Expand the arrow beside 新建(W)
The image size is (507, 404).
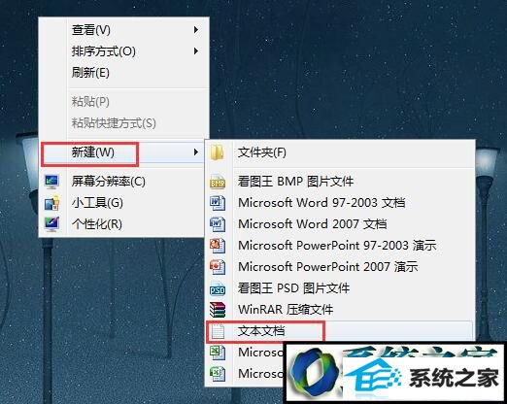coord(195,151)
